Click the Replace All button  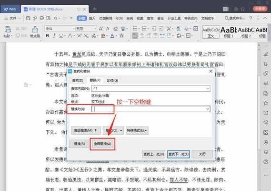tap(102, 144)
